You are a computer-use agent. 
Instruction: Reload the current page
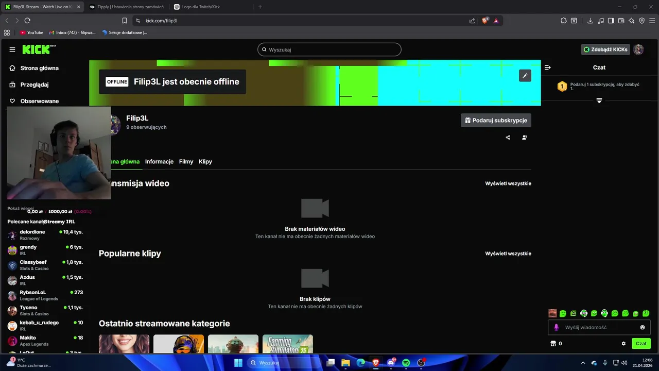[27, 21]
